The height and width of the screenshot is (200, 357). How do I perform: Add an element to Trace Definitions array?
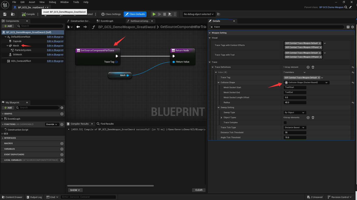pos(308,67)
